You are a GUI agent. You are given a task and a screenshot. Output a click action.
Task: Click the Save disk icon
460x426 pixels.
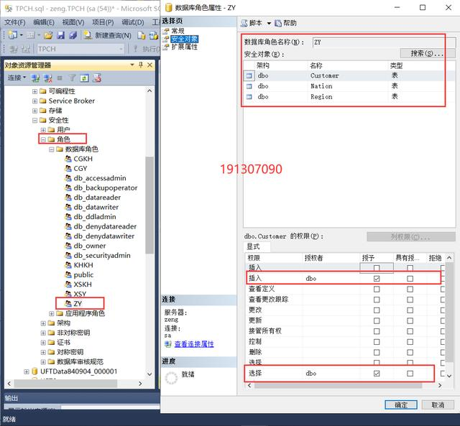click(60, 35)
